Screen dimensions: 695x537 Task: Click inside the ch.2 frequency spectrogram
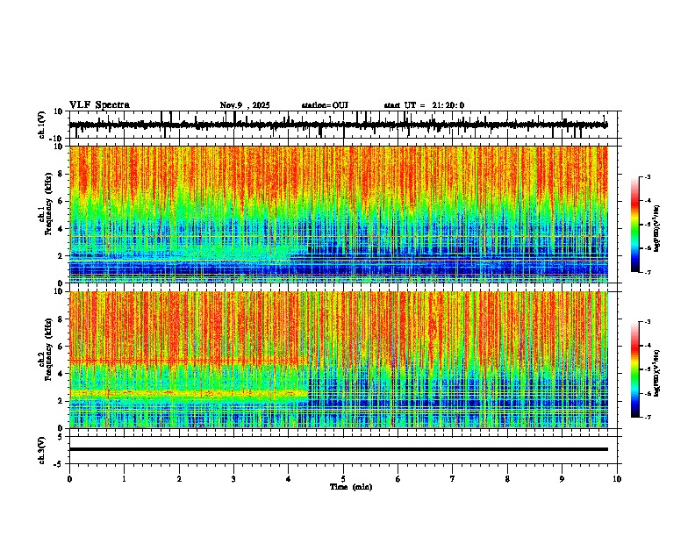point(339,360)
